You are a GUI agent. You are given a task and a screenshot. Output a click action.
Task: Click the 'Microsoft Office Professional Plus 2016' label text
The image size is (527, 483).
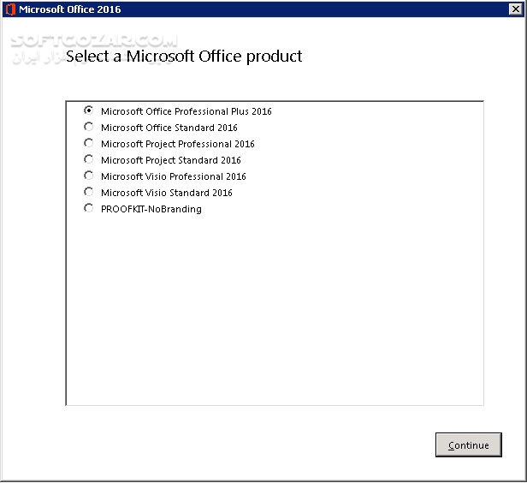(187, 111)
